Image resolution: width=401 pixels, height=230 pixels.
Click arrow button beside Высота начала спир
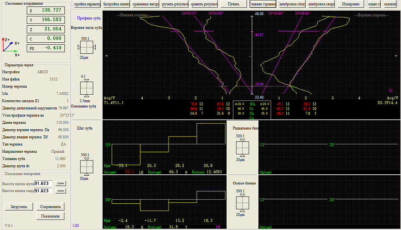point(61,191)
